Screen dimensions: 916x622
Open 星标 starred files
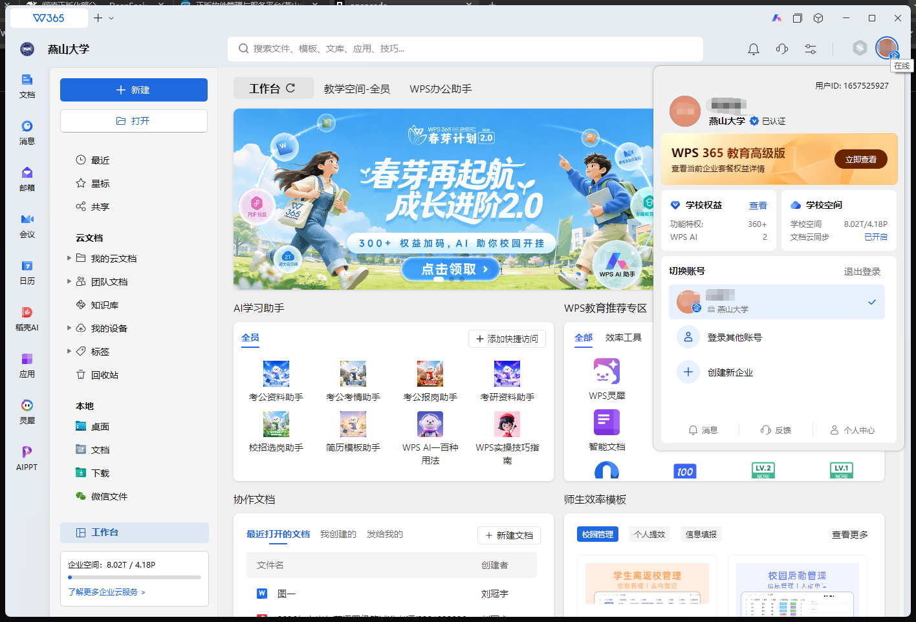(x=93, y=183)
